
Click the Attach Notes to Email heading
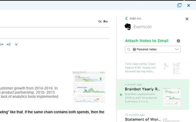pyautogui.click(x=147, y=41)
